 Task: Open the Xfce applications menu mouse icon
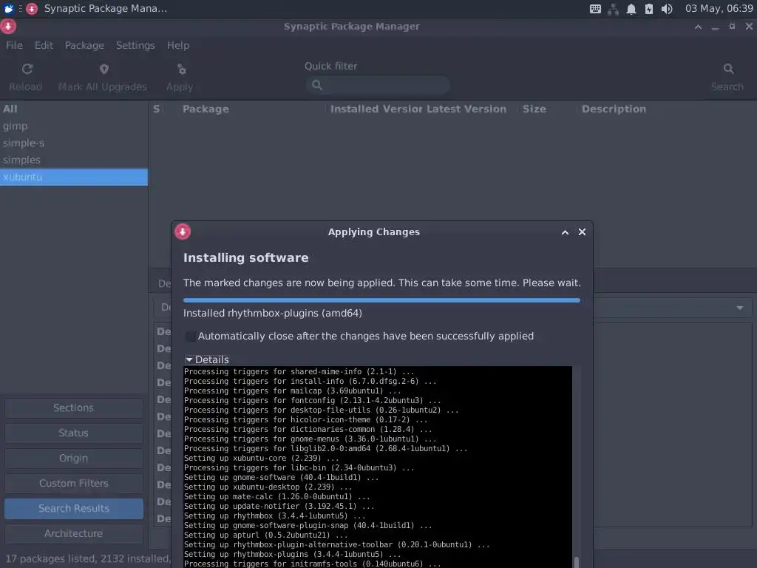coord(9,8)
